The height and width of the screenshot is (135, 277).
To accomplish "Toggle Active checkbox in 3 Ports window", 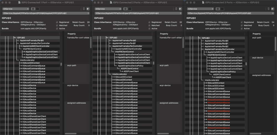I will [x=242, y=28].
